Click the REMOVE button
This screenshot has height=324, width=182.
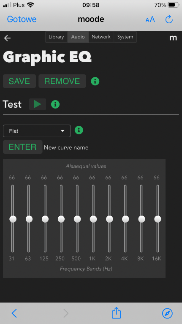(62, 81)
